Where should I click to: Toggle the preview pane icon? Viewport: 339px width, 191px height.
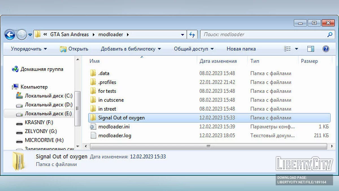[310, 49]
